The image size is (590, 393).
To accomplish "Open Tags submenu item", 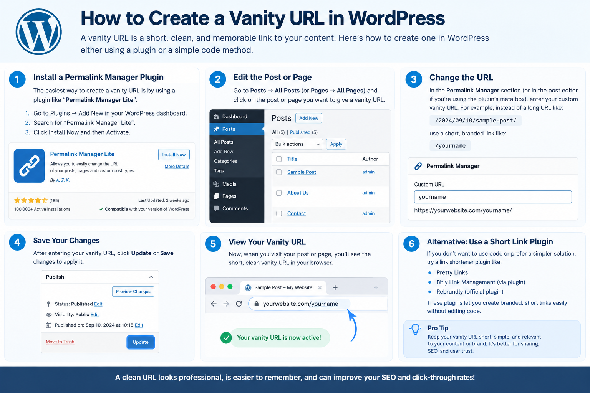I will (x=219, y=171).
